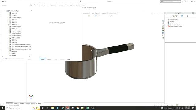Open WhatsApp from the taskbar
The width and height of the screenshot is (196, 110).
coord(88,108)
